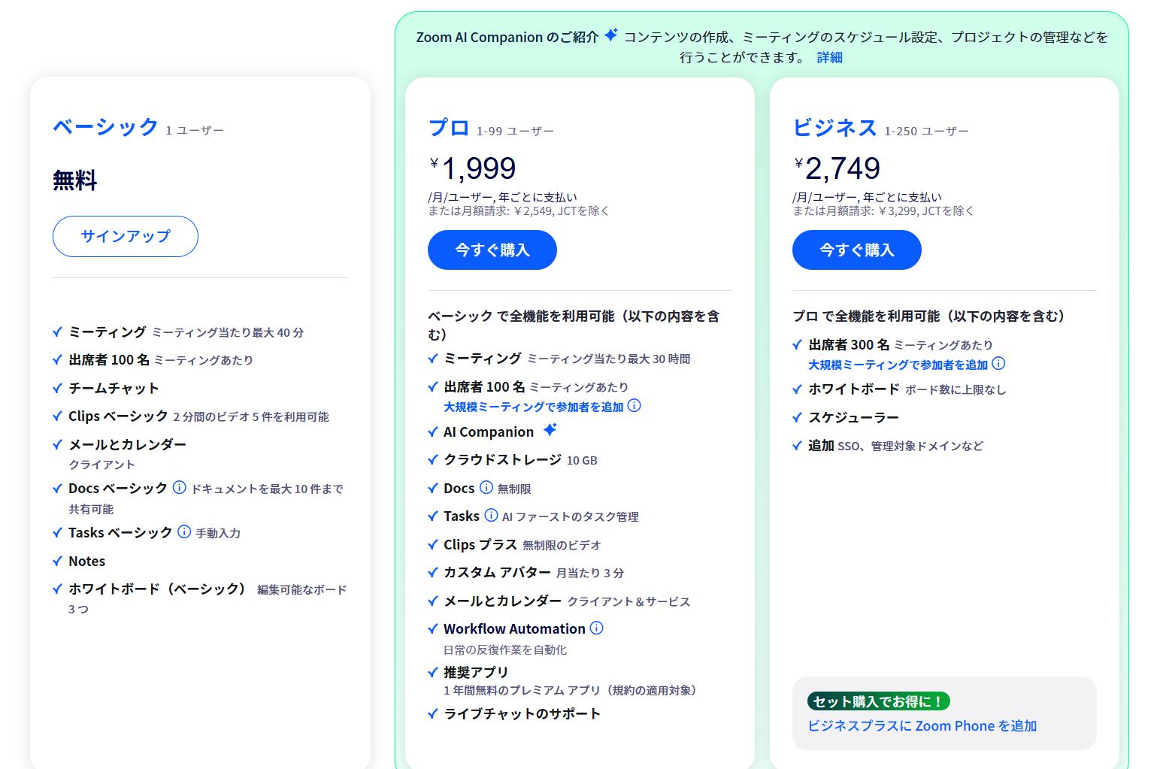This screenshot has width=1160, height=769.
Task: Click the セット購入でお得に！ badge
Action: [879, 701]
